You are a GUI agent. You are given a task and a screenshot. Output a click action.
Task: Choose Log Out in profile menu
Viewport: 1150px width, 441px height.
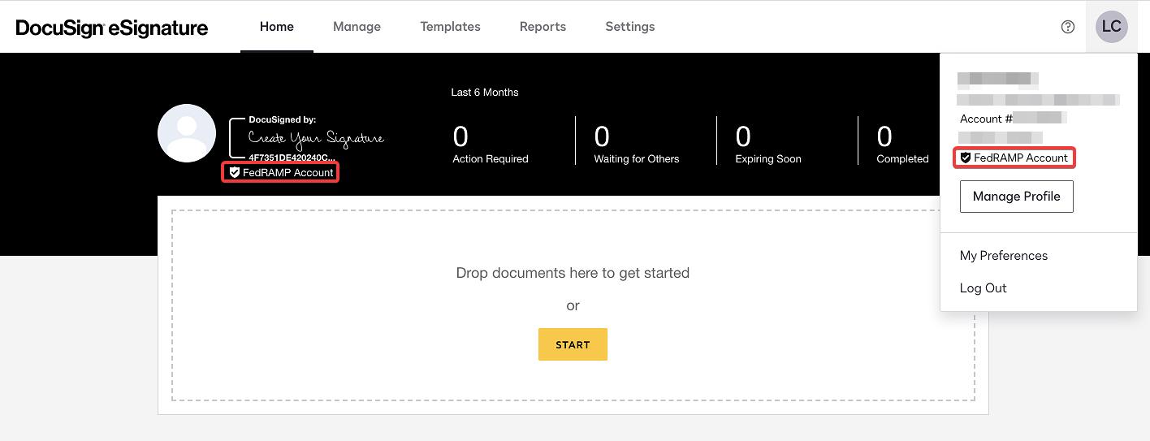click(x=983, y=288)
